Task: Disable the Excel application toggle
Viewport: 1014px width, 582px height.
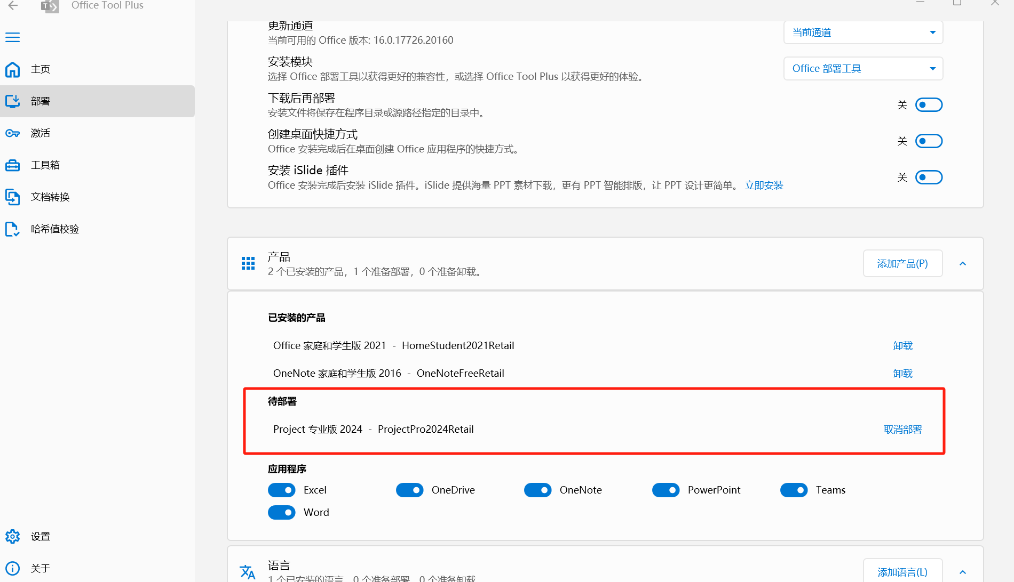Action: coord(282,490)
